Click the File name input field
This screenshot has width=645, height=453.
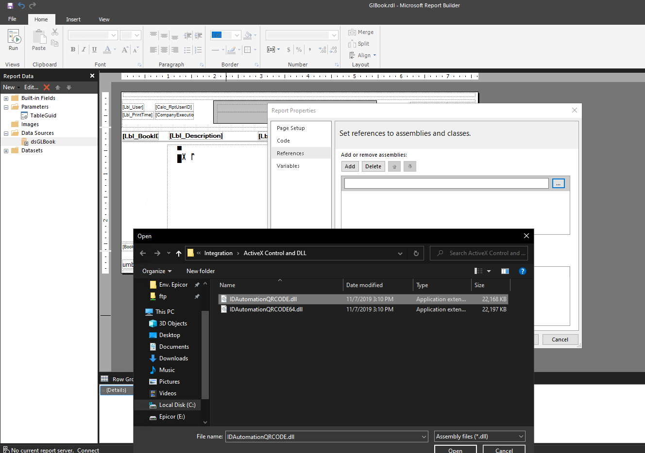pos(323,437)
